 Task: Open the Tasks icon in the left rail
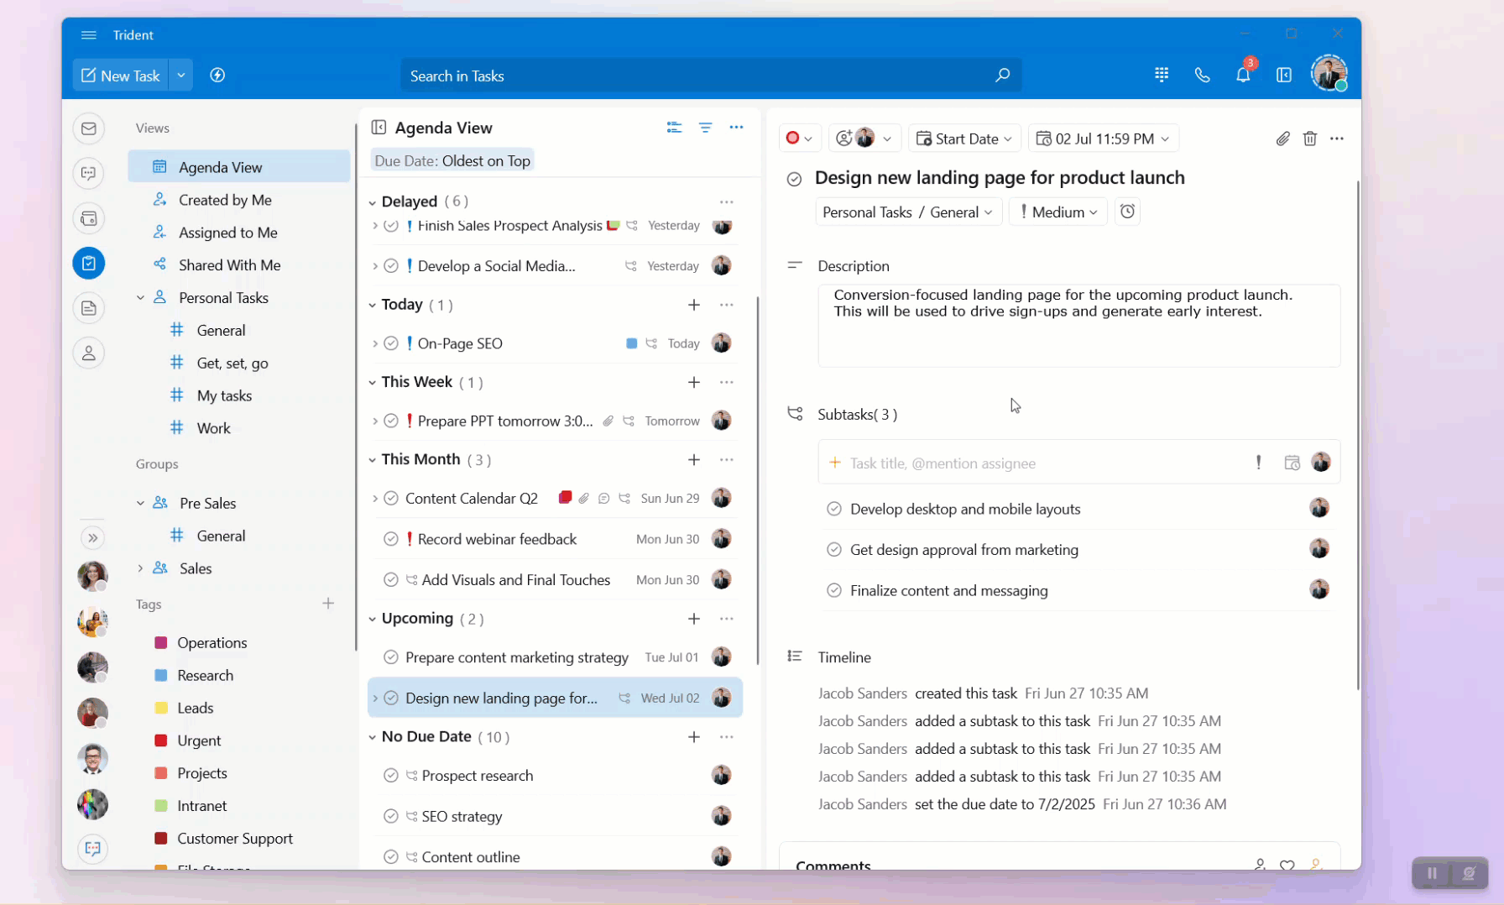click(x=89, y=263)
